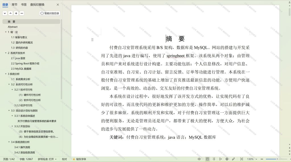291x162 pixels.
Task: Click the word count 字数: 12867
Action: point(26,159)
